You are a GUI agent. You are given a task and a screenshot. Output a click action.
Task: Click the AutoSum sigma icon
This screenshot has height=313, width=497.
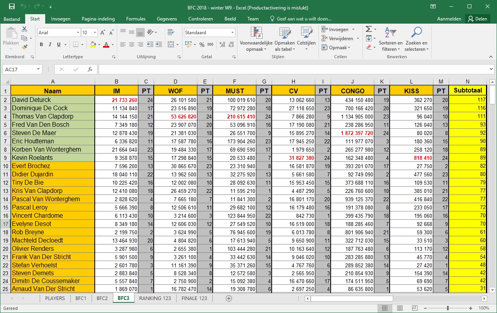click(368, 30)
